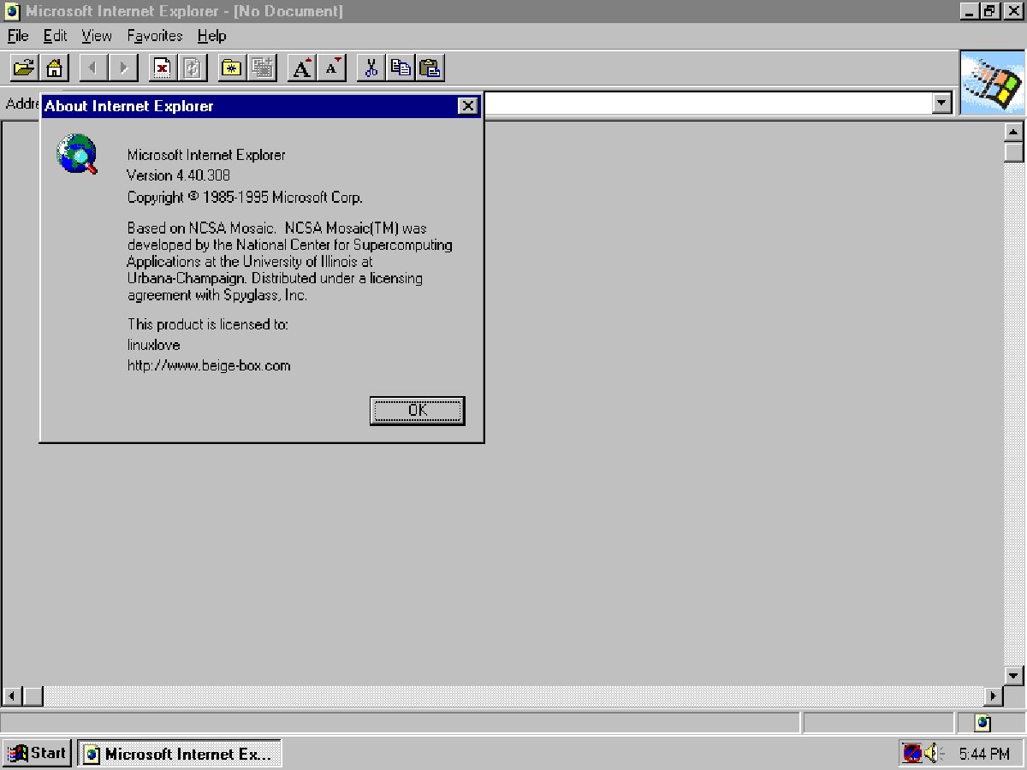Click the horizontal scrollbar right arrow
This screenshot has width=1027, height=770.
(x=994, y=696)
